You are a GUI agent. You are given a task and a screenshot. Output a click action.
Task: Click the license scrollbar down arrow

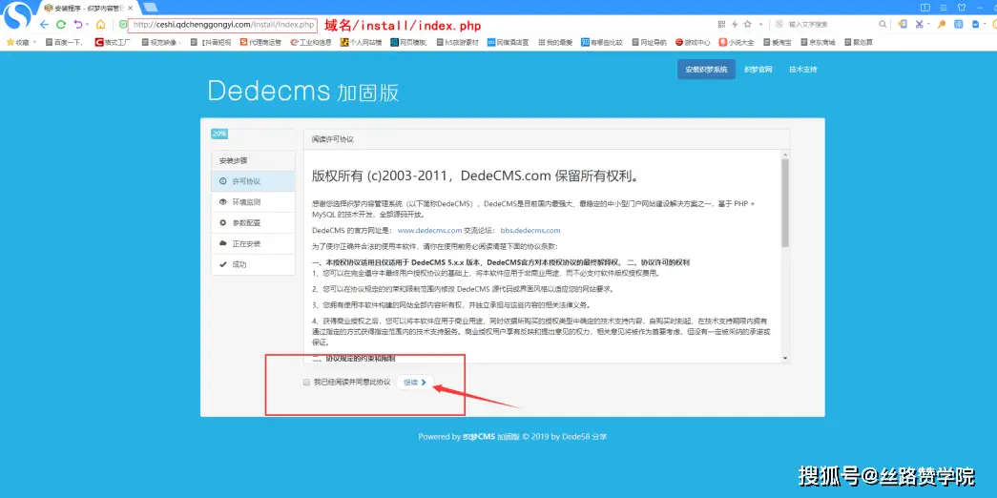(784, 358)
